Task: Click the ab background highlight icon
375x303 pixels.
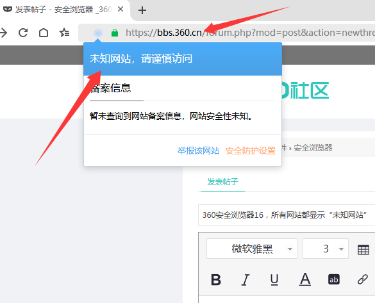Action: pyautogui.click(x=333, y=279)
